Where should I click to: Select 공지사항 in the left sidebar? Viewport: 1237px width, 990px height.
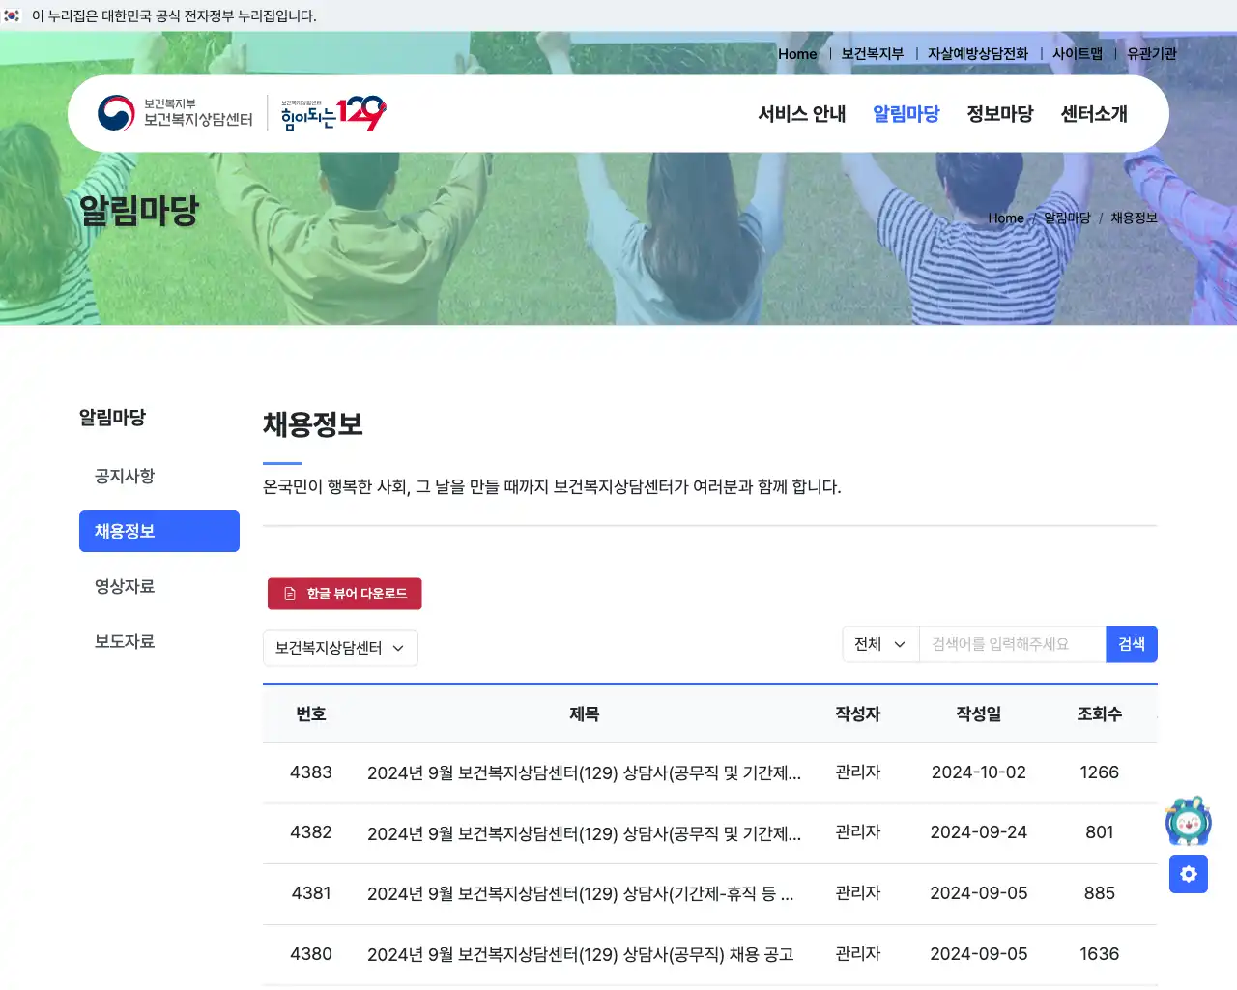(x=124, y=476)
